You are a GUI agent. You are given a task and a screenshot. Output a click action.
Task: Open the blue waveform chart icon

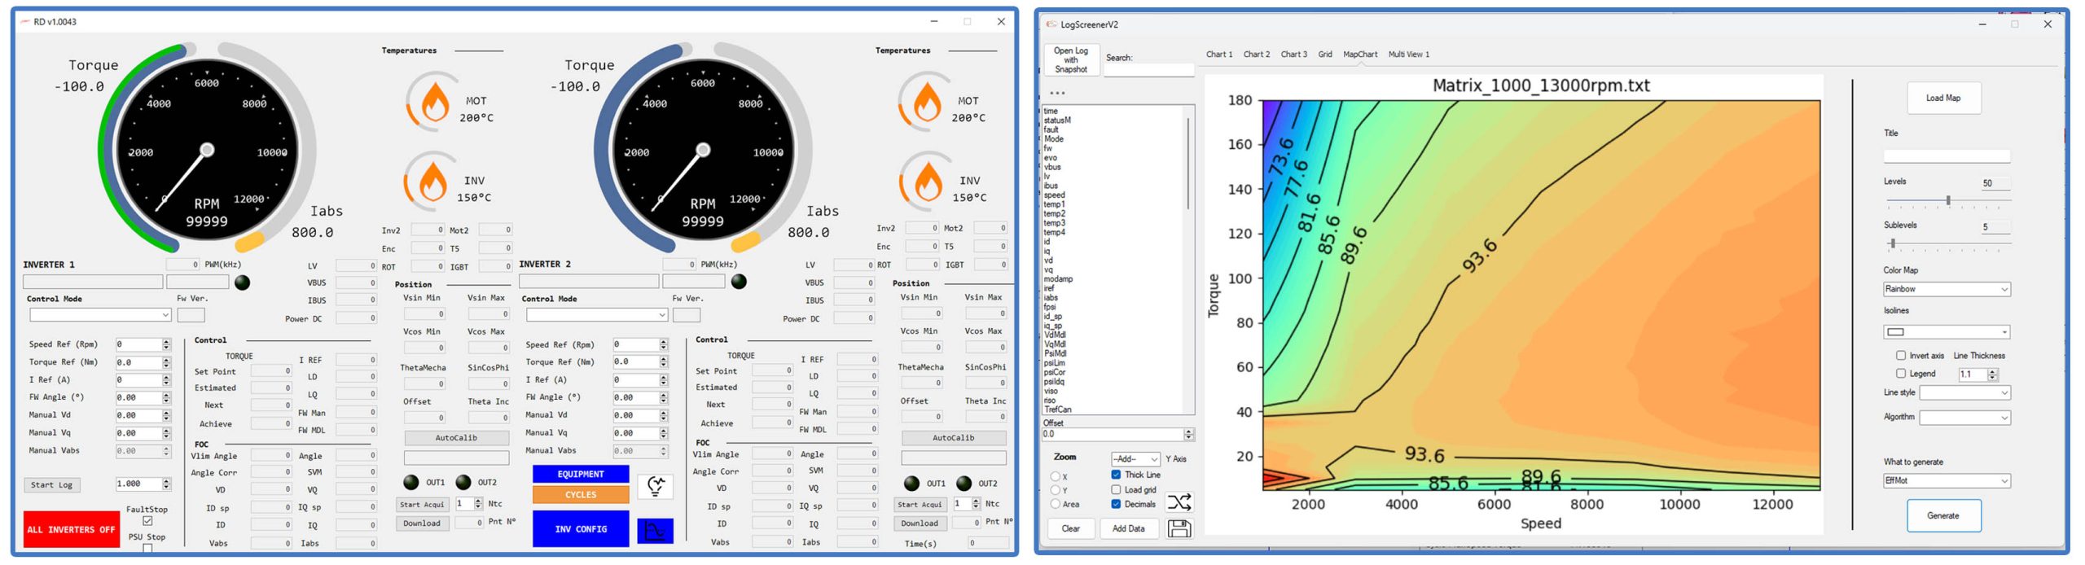655,531
